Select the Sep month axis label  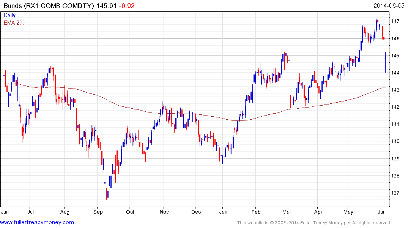(x=98, y=212)
